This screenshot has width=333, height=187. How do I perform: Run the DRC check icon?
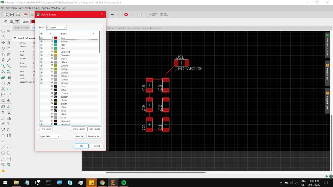pos(9,164)
